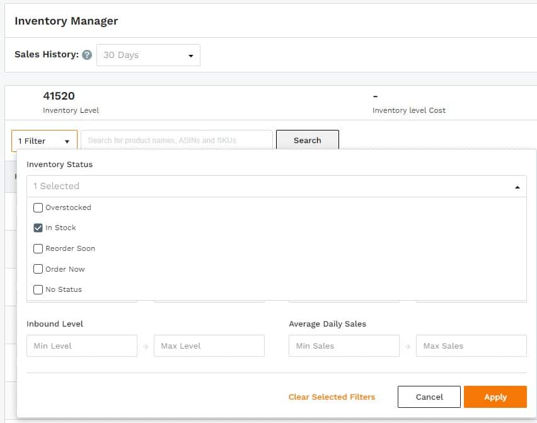Click the Max Level input field
The height and width of the screenshot is (423, 537).
209,346
